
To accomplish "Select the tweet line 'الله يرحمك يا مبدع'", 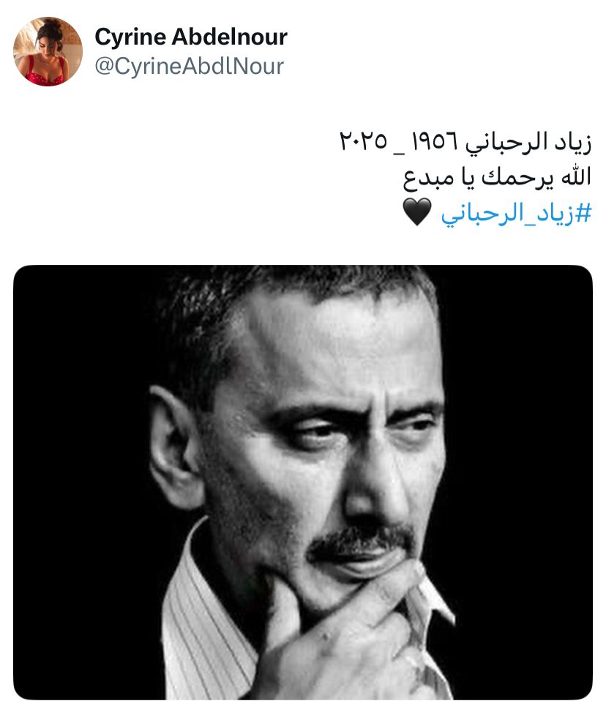I will click(497, 178).
